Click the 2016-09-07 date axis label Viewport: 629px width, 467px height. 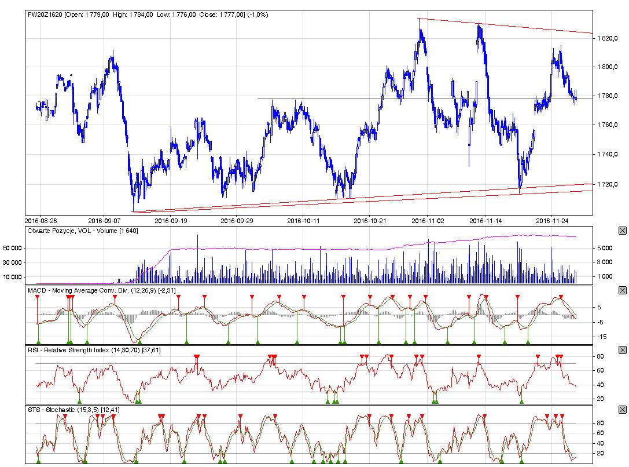click(104, 221)
